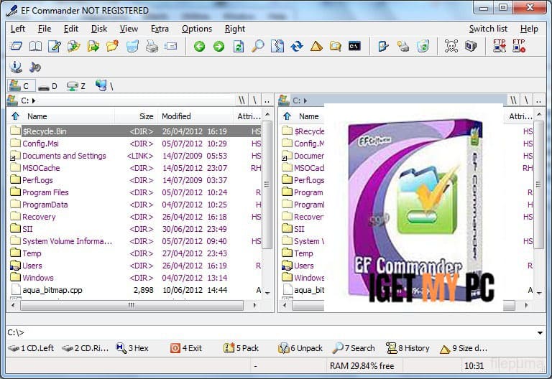Select drive C button
Screen dimensions: 552x379
21,86
